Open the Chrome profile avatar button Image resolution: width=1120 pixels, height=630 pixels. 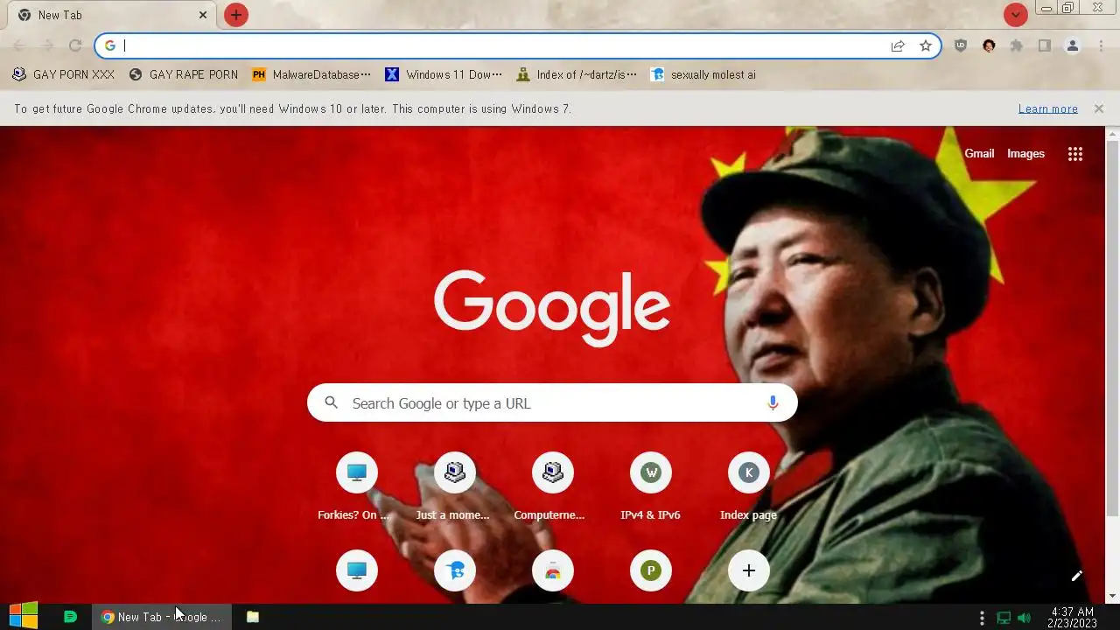[1073, 45]
